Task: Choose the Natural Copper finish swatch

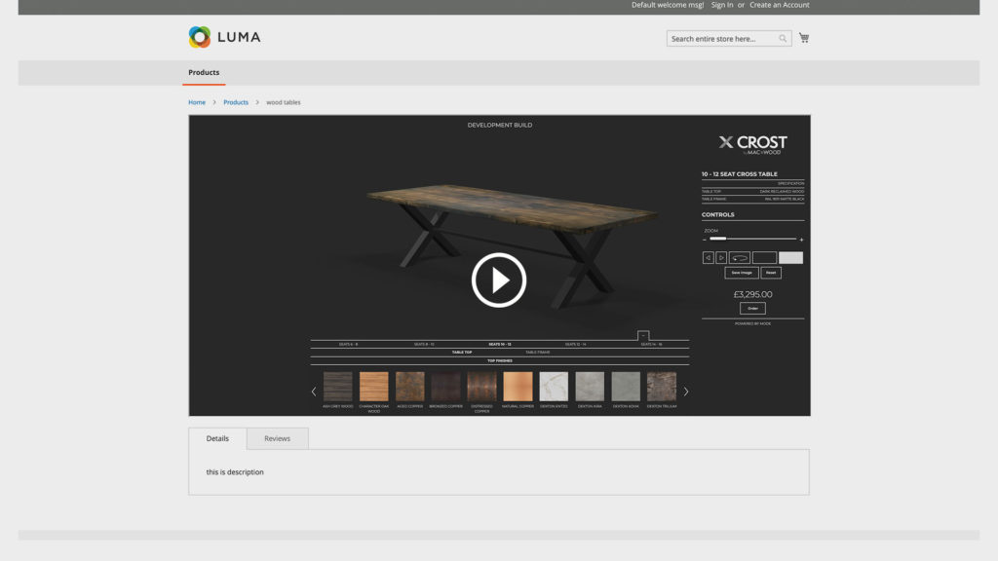Action: (x=518, y=387)
